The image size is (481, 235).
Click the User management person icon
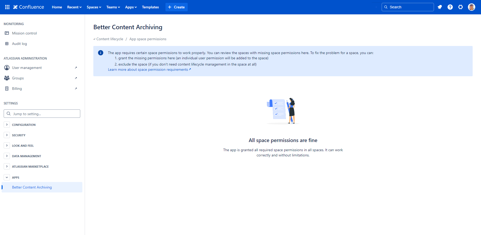7,68
